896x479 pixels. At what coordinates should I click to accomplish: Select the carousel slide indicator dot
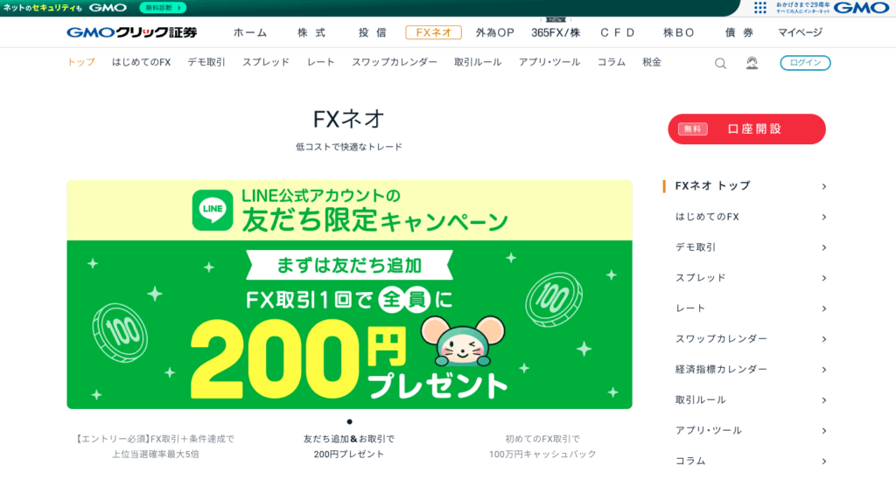pyautogui.click(x=349, y=422)
